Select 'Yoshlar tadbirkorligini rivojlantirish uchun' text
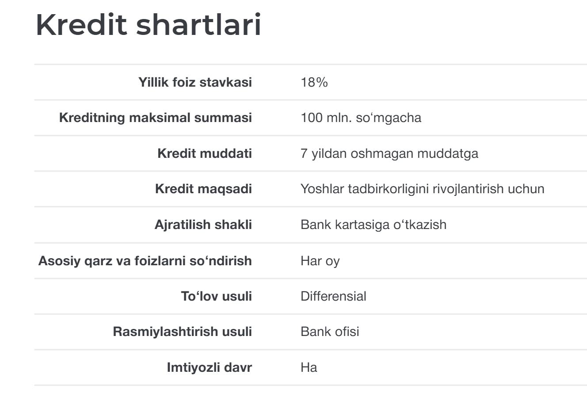 click(422, 189)
